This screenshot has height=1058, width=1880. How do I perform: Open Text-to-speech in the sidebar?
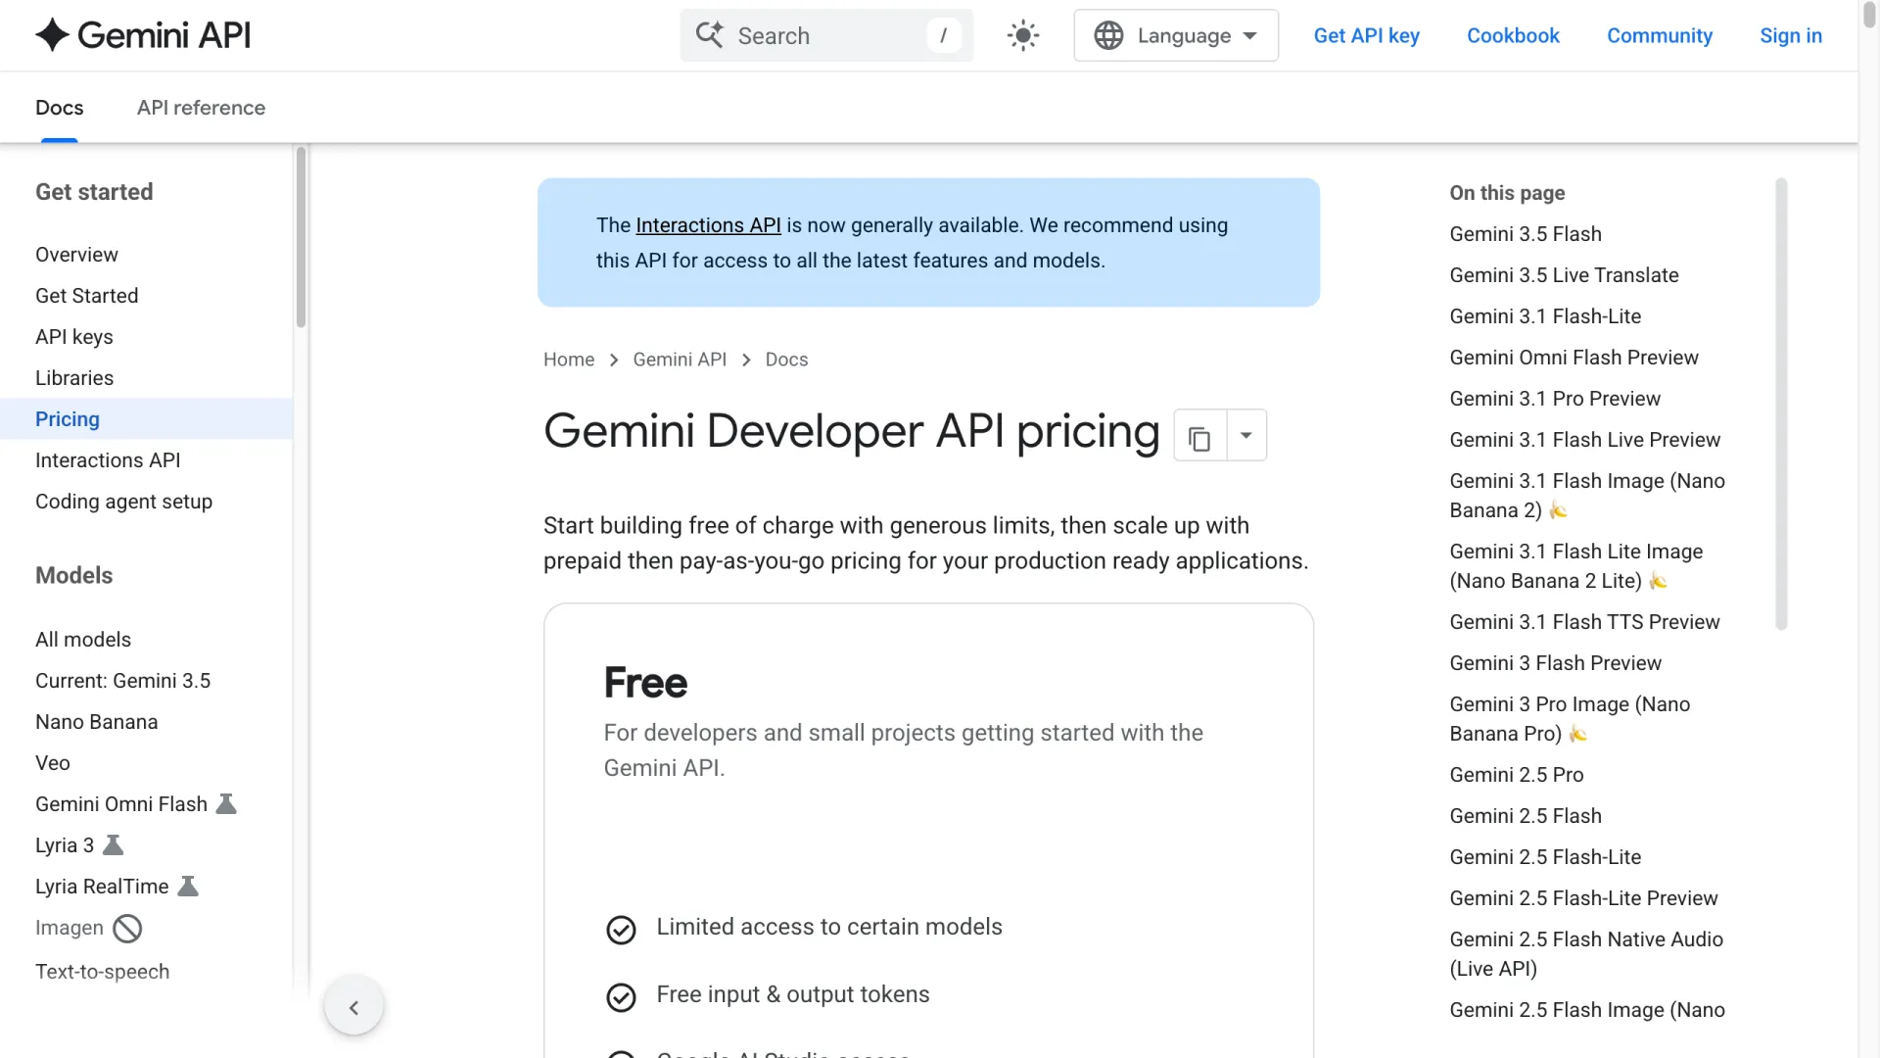[102, 972]
